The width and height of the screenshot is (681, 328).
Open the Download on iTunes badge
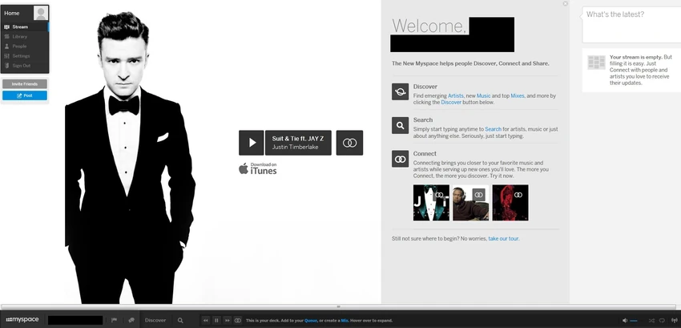[x=257, y=168]
